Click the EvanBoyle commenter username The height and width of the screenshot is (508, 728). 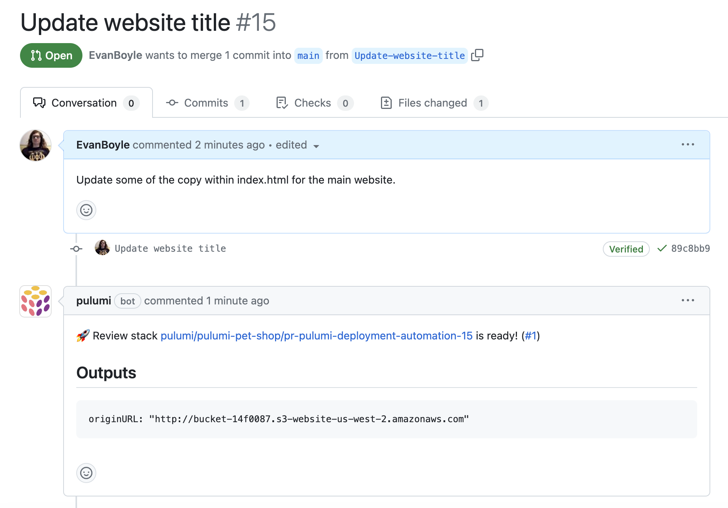pos(102,145)
